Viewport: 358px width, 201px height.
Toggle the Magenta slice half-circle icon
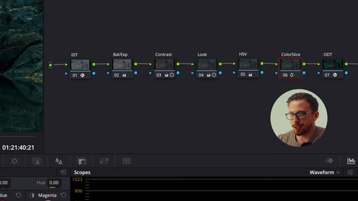tap(32, 195)
